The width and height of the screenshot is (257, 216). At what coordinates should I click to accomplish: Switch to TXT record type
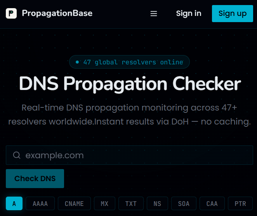[x=131, y=203]
